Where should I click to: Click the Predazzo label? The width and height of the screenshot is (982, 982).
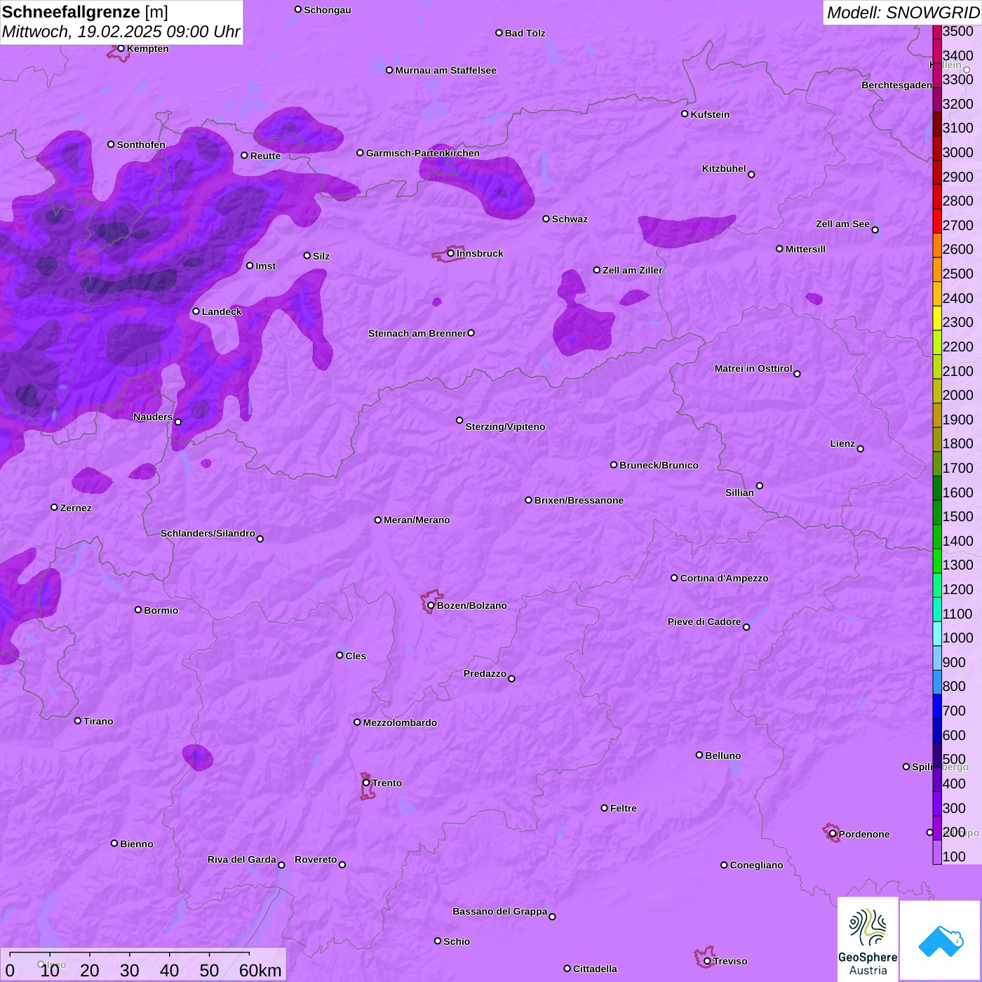(485, 673)
